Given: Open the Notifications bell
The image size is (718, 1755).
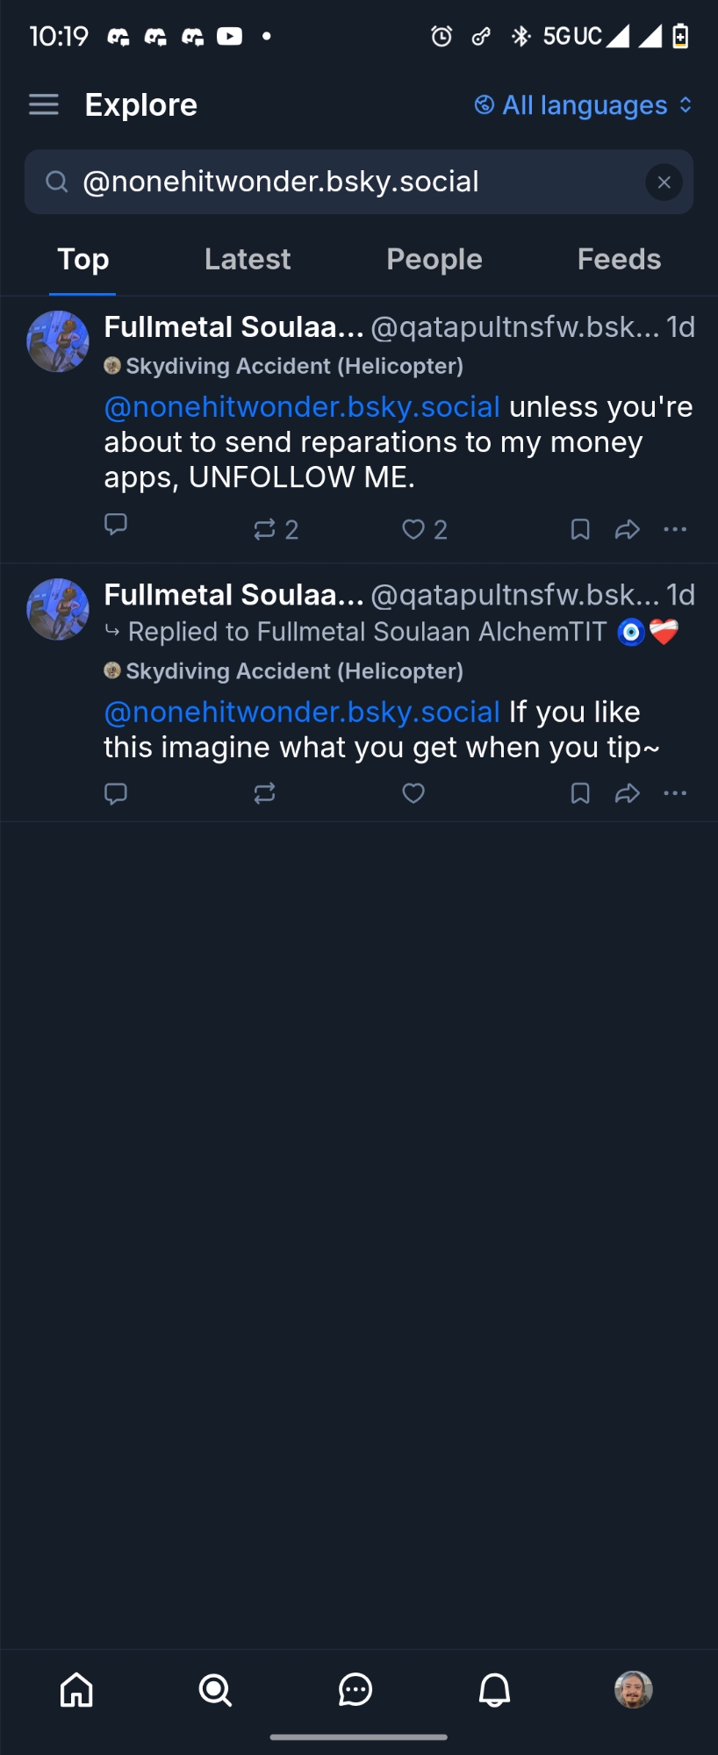Looking at the screenshot, I should tap(494, 1689).
